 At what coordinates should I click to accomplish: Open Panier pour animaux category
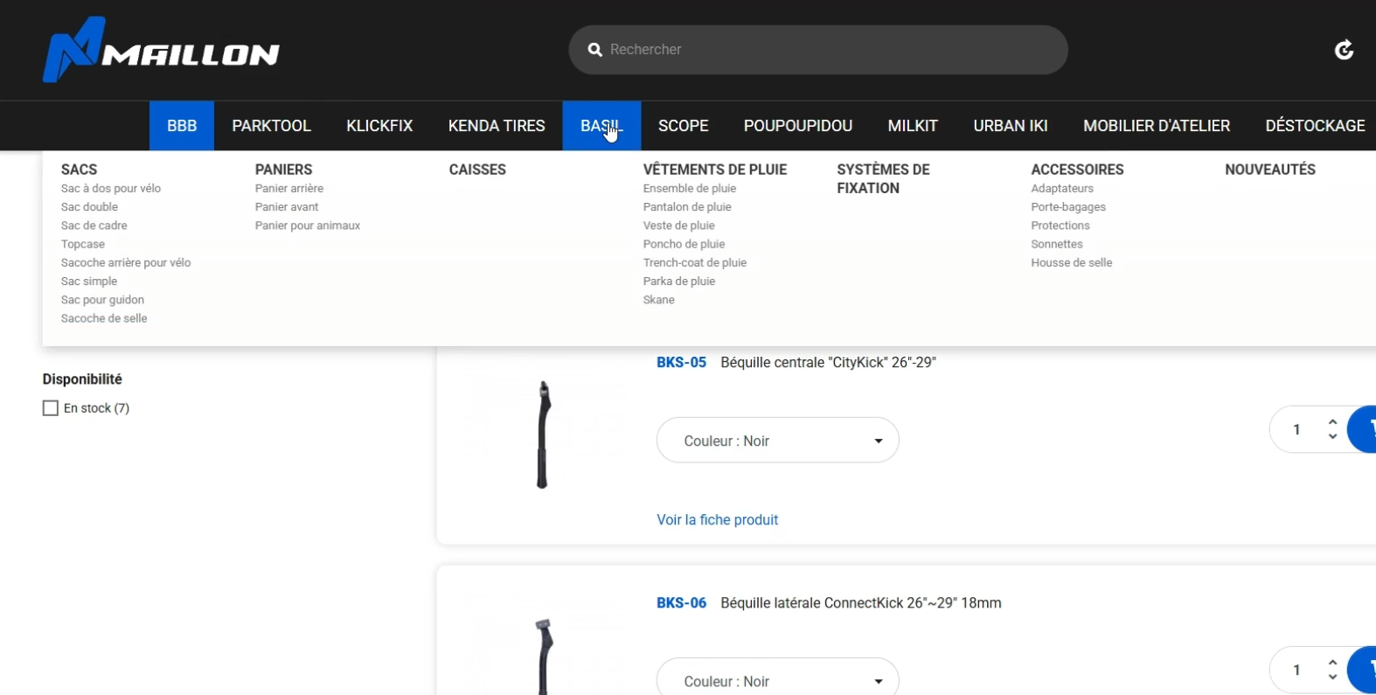pyautogui.click(x=308, y=226)
